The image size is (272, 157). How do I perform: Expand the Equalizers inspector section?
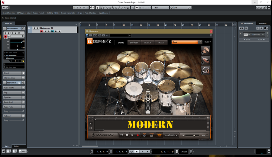click(x=14, y=98)
